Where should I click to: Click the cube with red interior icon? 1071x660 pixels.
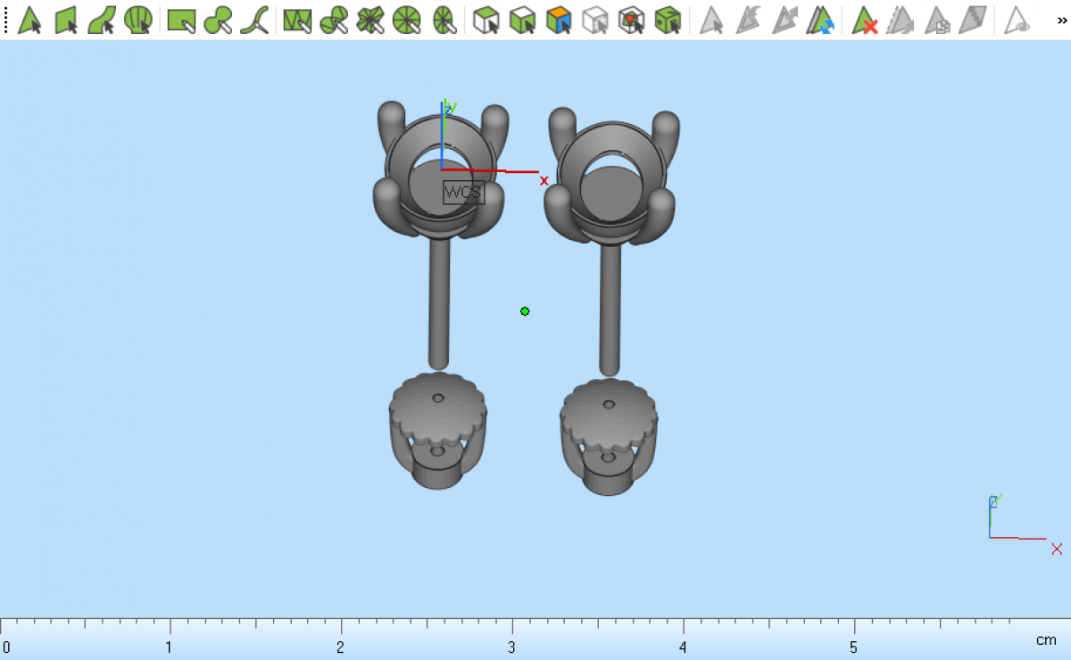pyautogui.click(x=632, y=20)
